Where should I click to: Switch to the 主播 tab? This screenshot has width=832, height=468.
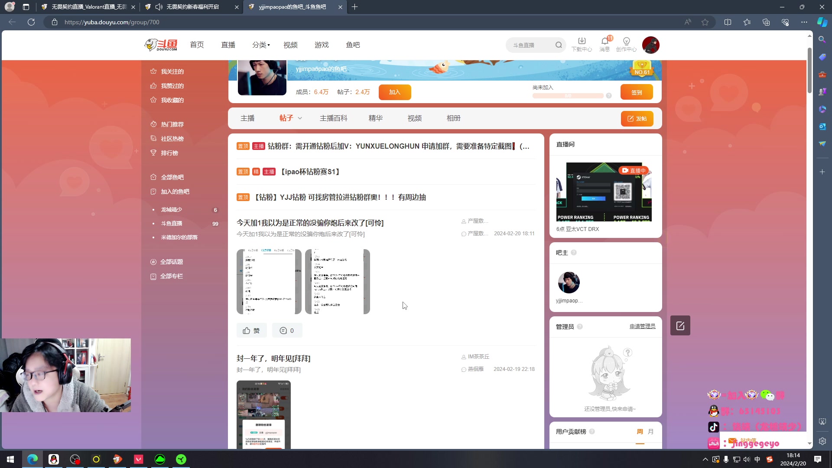click(247, 118)
